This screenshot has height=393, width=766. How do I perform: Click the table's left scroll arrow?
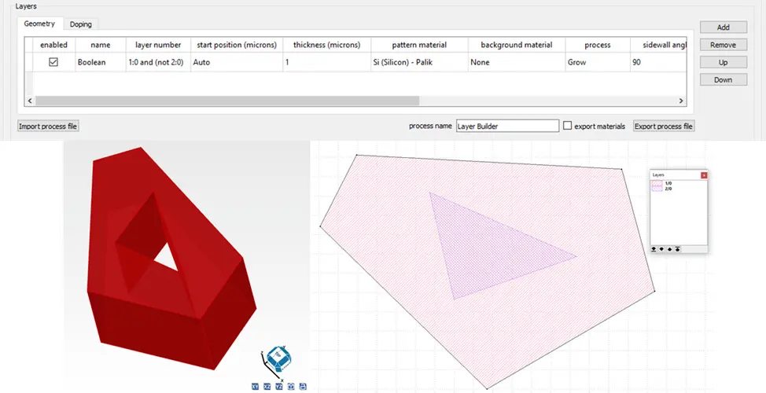[x=30, y=101]
